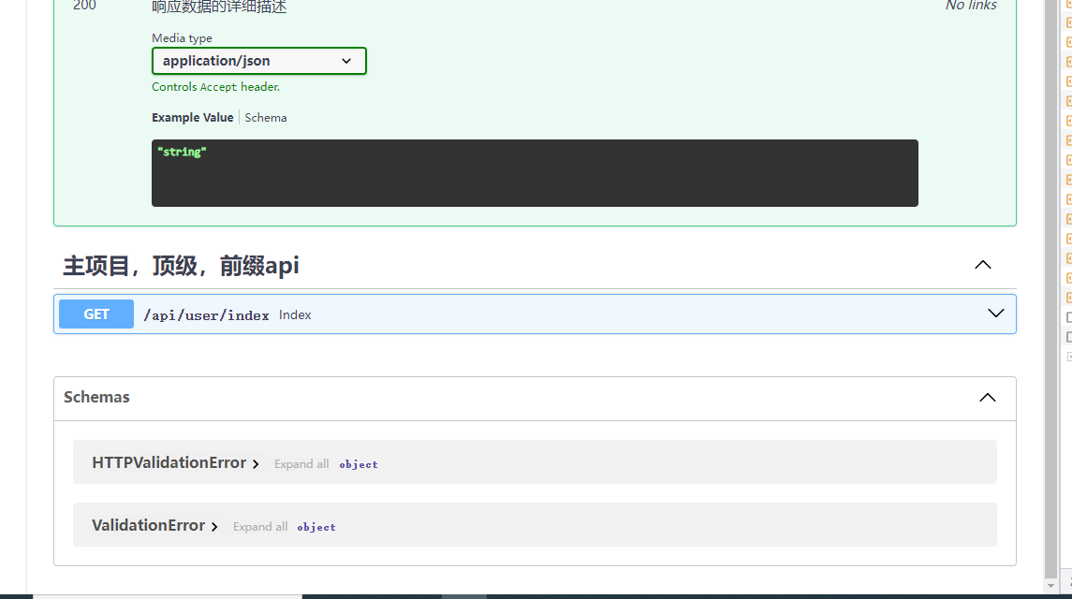Click the "Media type" label

[x=182, y=38]
